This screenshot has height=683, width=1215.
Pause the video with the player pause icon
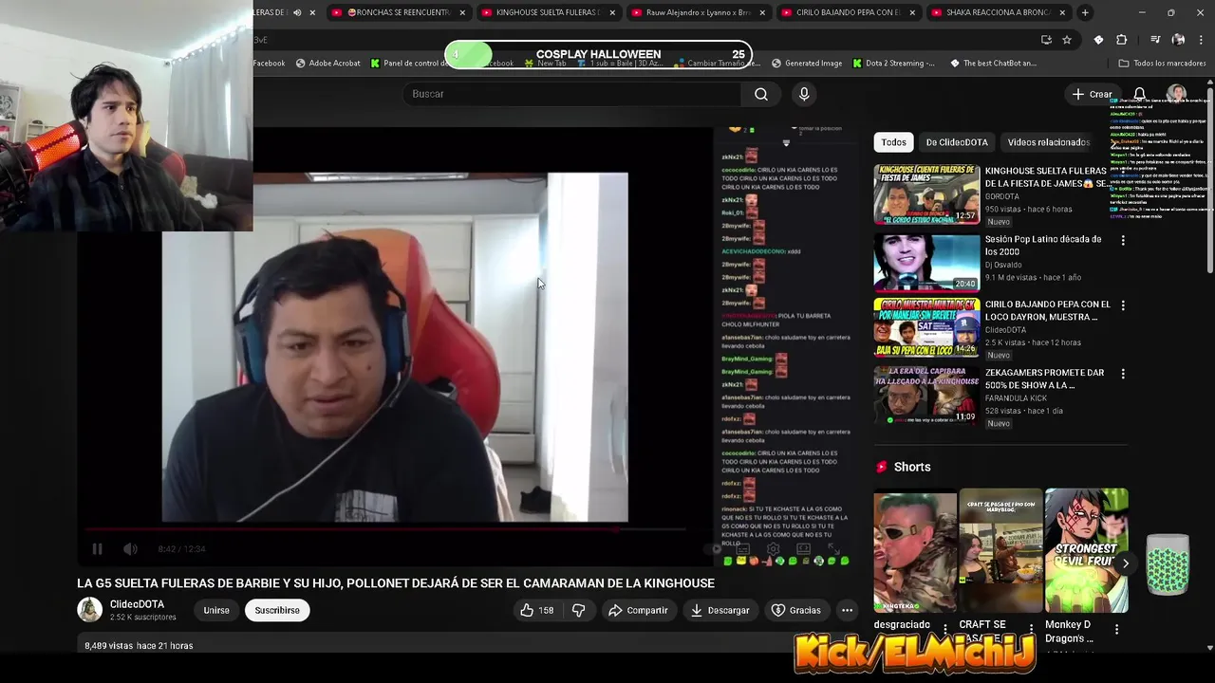point(97,548)
